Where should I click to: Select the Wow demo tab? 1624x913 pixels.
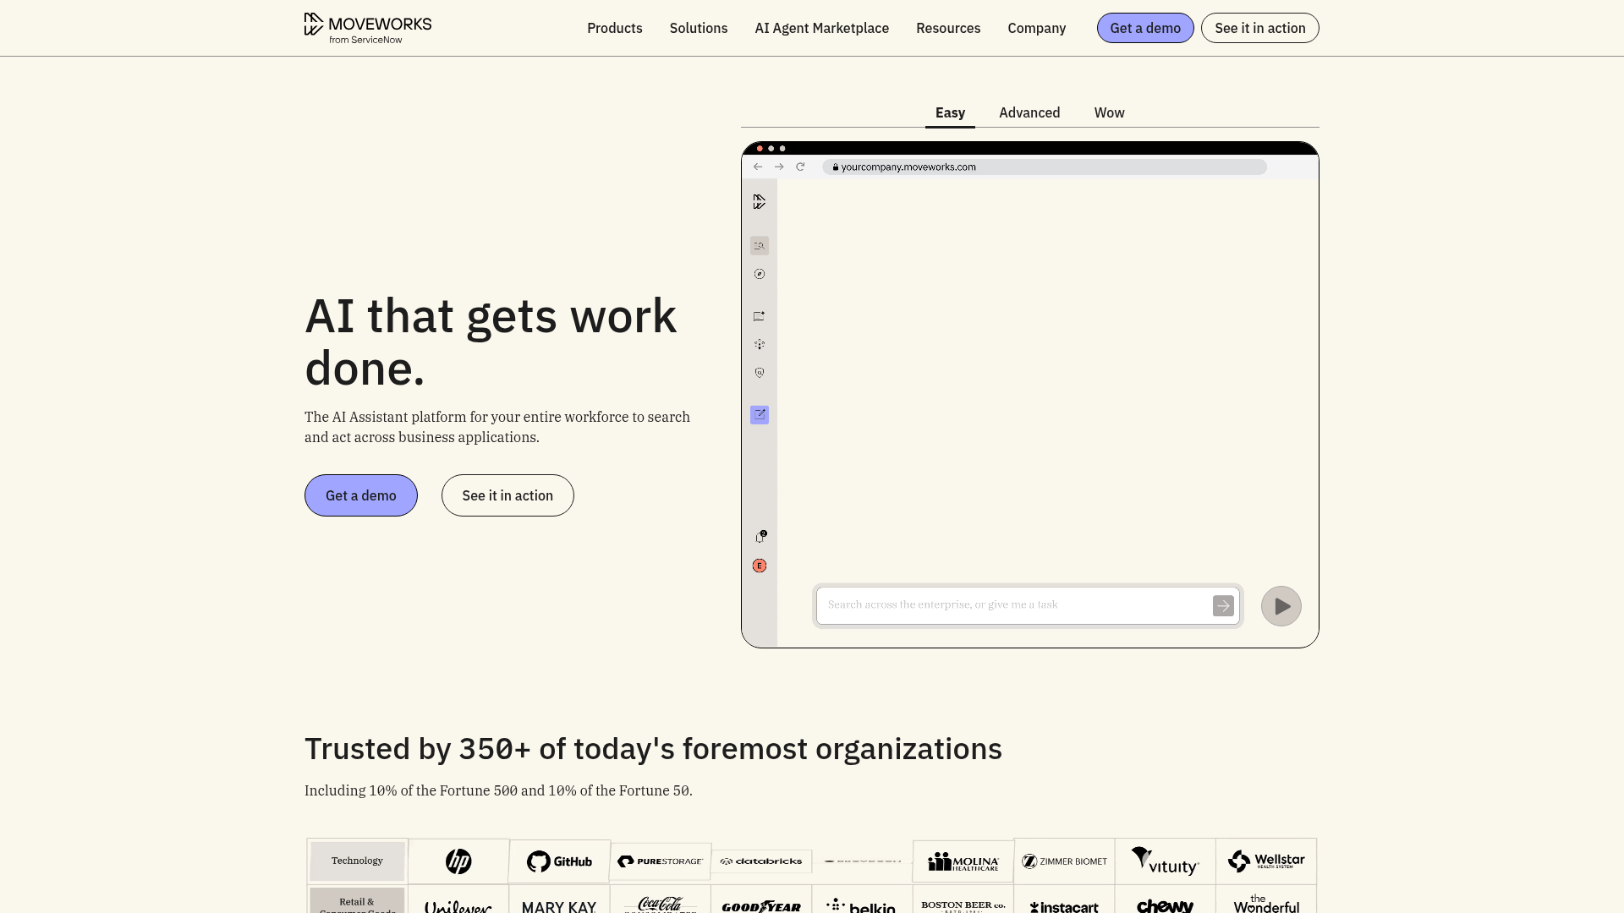coord(1108,112)
